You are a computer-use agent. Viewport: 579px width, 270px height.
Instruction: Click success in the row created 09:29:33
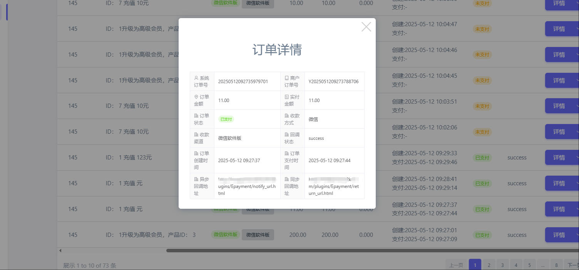point(517,158)
